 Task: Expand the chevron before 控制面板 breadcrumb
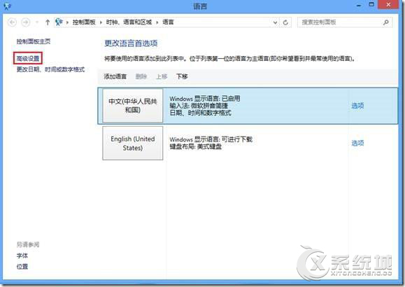click(x=67, y=22)
